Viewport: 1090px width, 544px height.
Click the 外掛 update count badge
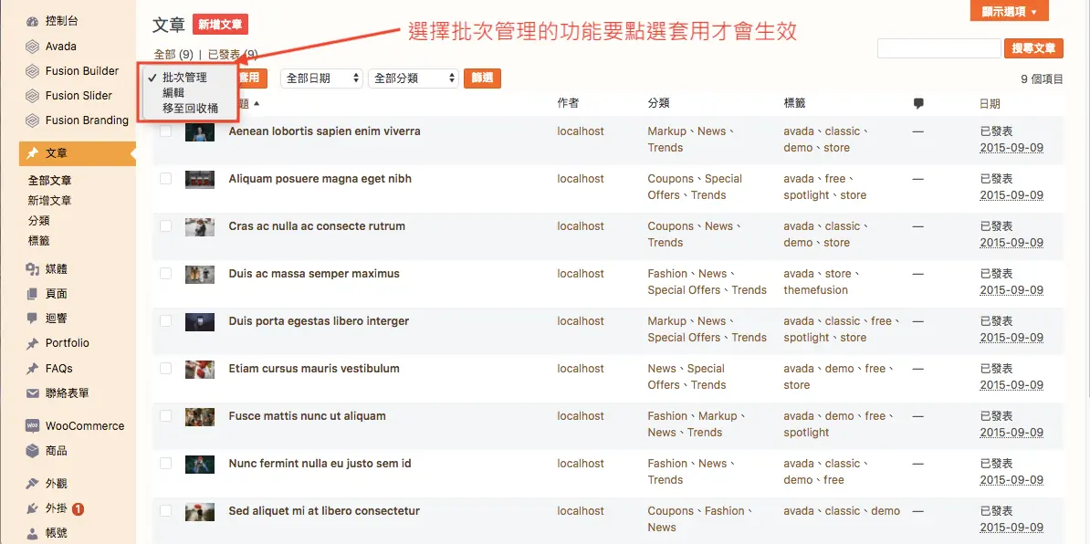click(78, 508)
